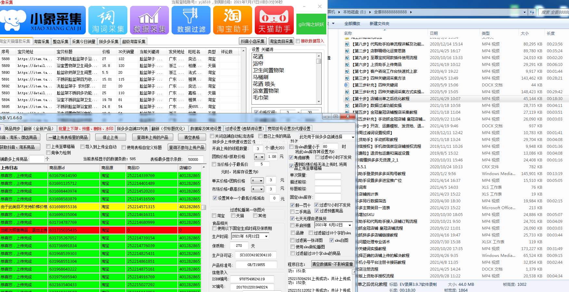Click 查询未上传的产品 button
The image size is (569, 292).
point(153,137)
